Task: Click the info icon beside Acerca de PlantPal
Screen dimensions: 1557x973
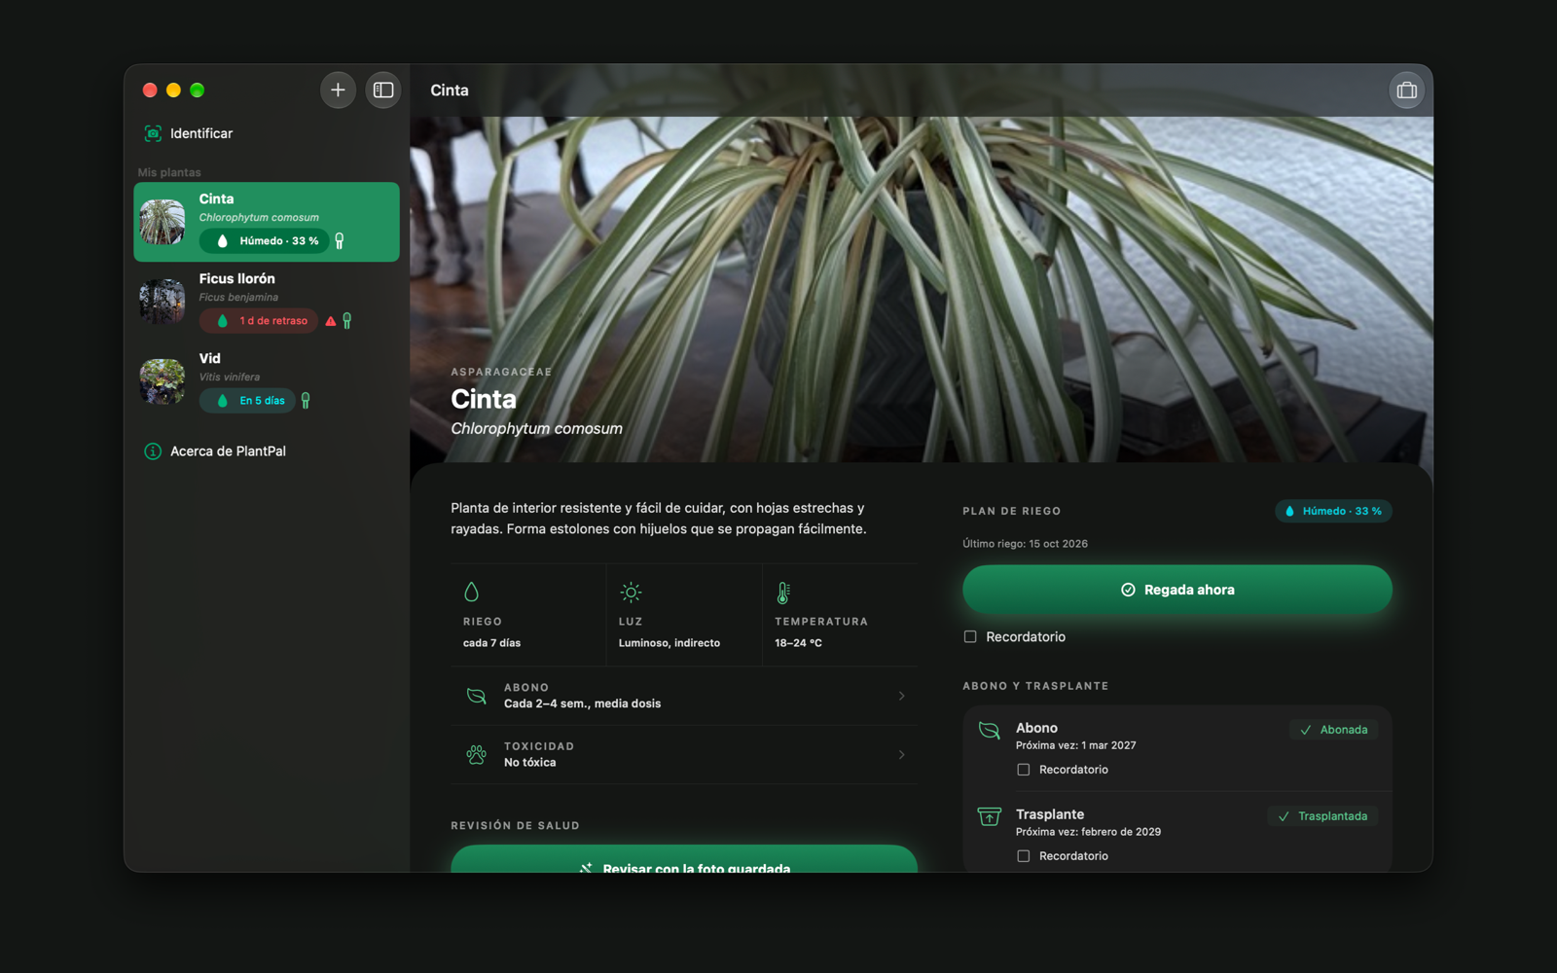Action: pos(153,451)
